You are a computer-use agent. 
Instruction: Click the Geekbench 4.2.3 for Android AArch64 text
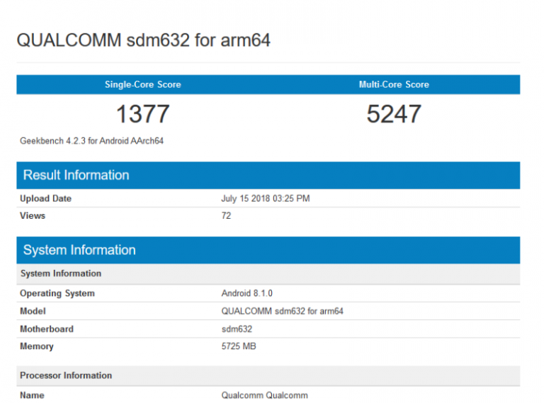[x=92, y=141]
